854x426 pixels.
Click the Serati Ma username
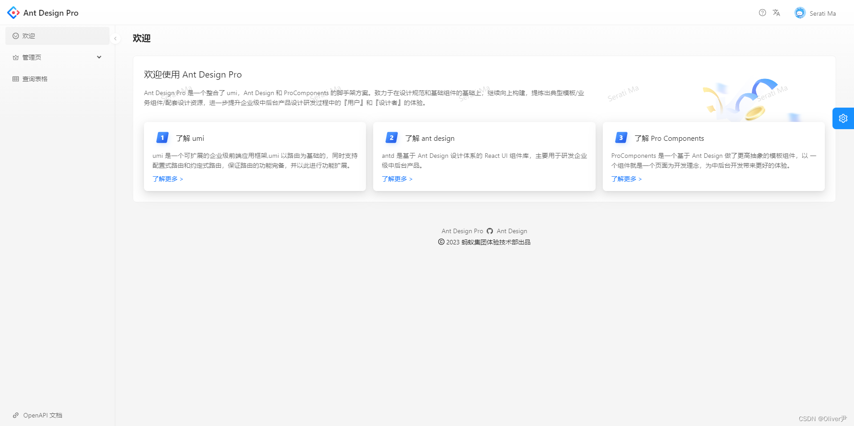823,13
